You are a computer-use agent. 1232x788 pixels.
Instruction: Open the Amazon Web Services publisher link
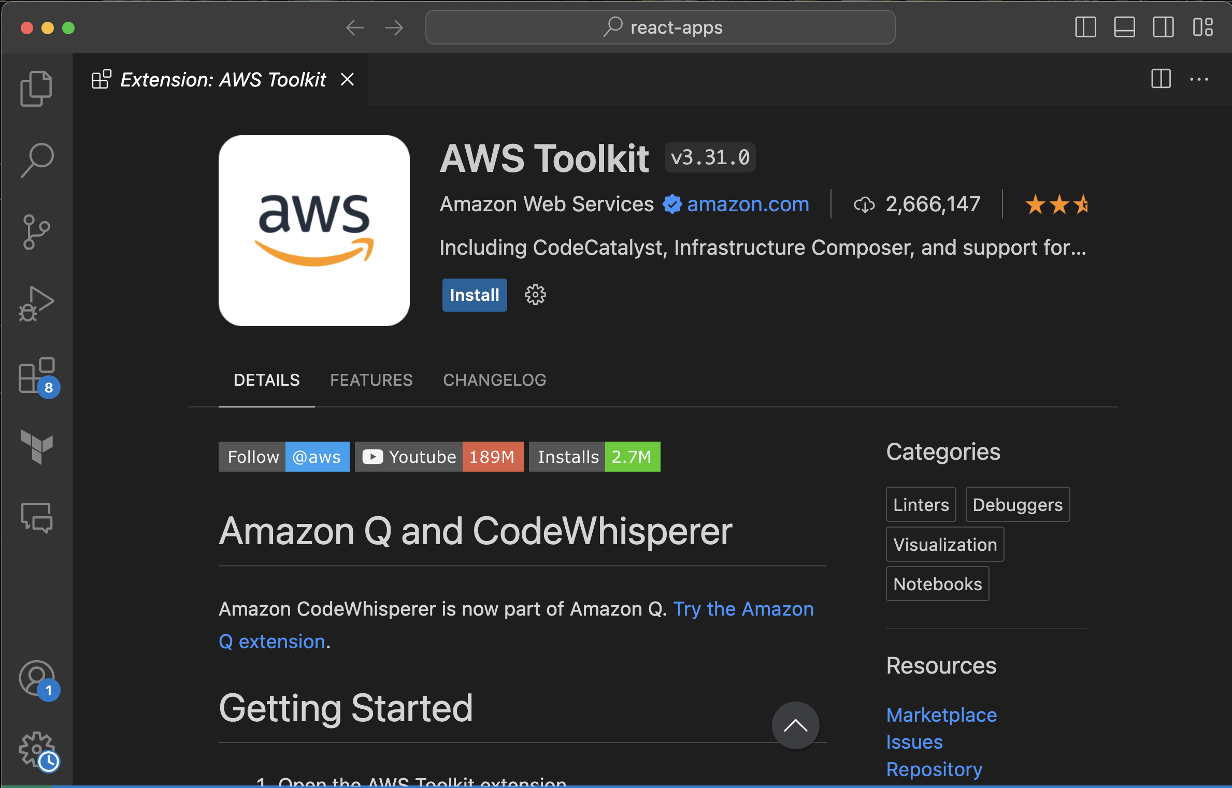click(547, 204)
